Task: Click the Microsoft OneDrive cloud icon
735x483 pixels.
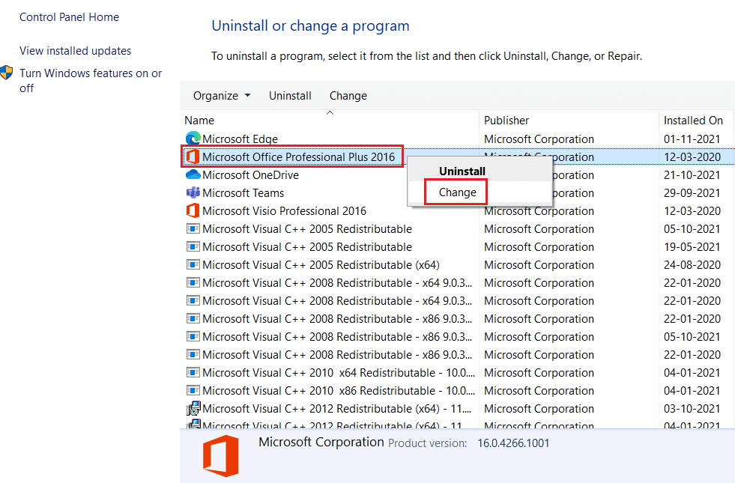Action: (x=193, y=174)
